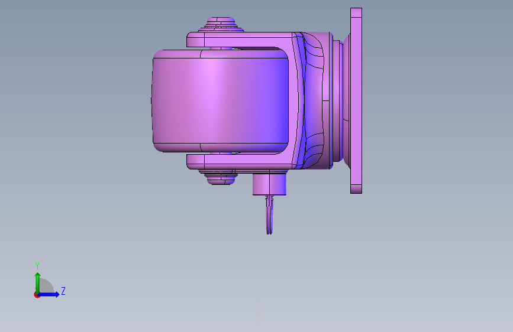Image resolution: width=513 pixels, height=332 pixels.
Task: Select the large caster wheel body
Action: pos(220,100)
